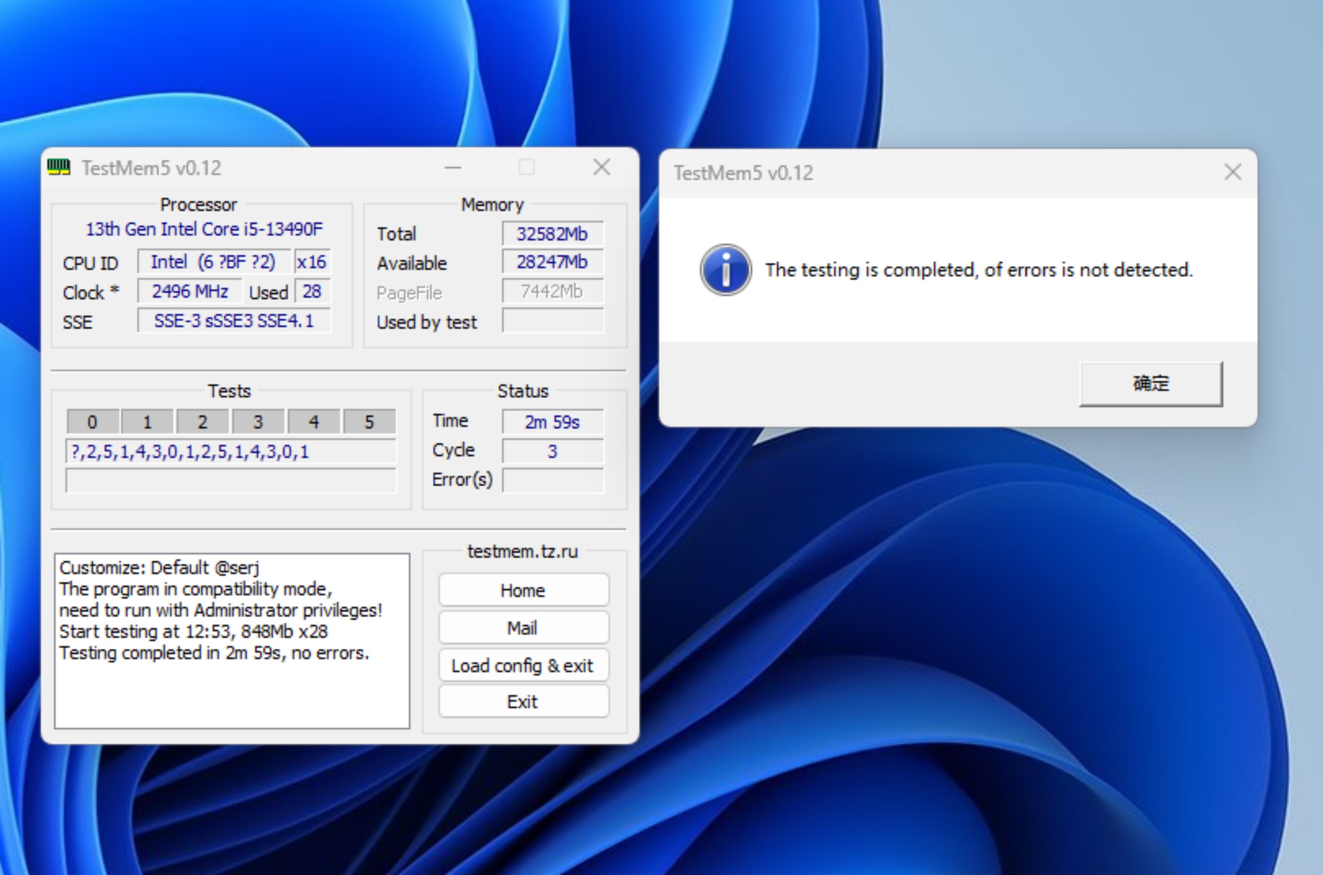Screen dimensions: 1323x875
Task: Select test number 0 box
Action: [93, 422]
